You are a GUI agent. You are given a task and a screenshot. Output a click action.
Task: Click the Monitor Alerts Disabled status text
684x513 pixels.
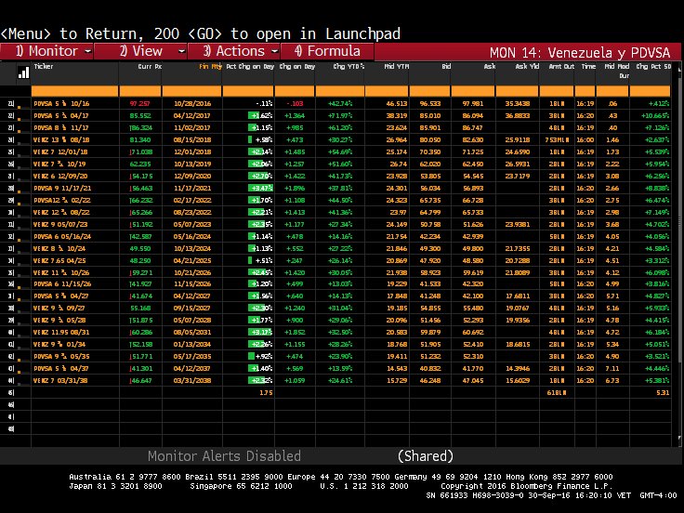click(x=224, y=456)
